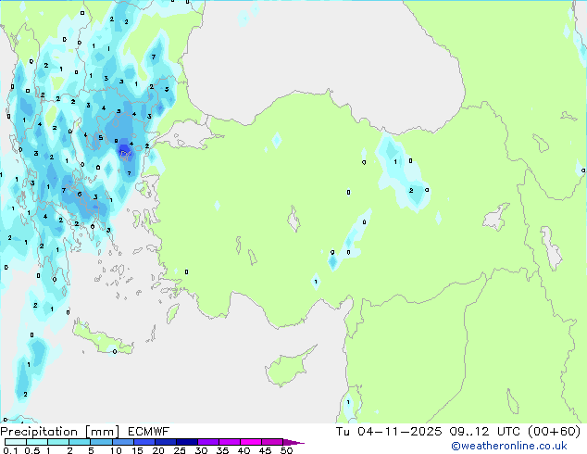Select legend swatch between 35 and 40
Screen dimensions: 587x454
click(229, 442)
